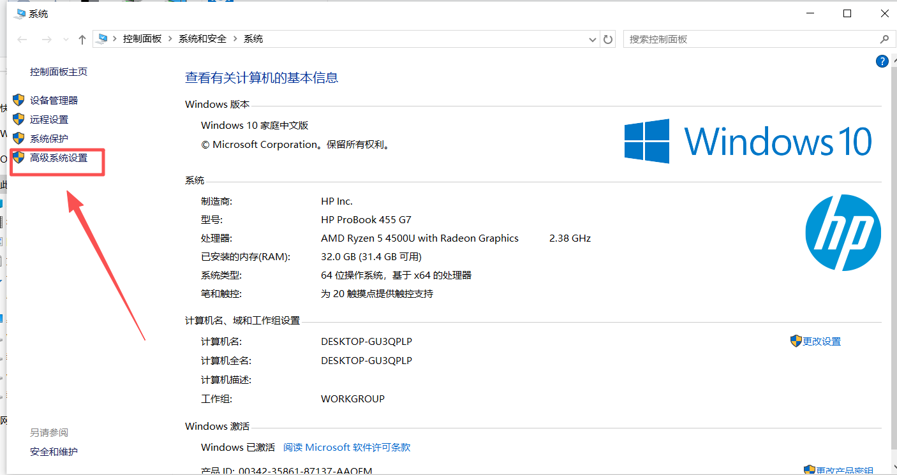
Task: Click the Windows 10 logo image
Action: 748,141
